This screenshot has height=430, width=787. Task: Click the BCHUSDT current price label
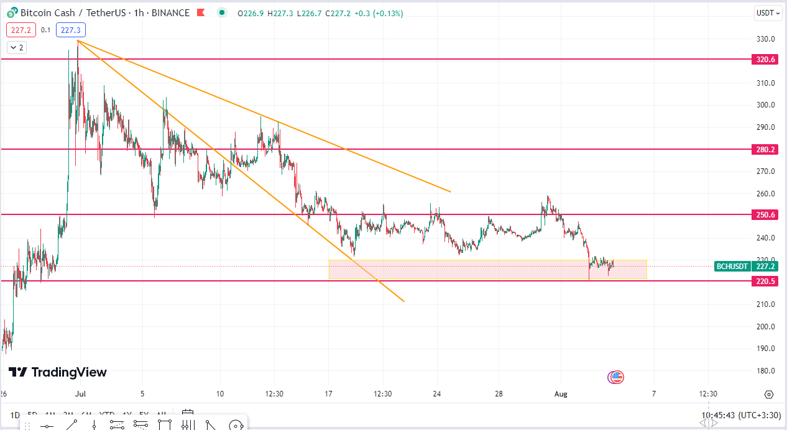732,267
